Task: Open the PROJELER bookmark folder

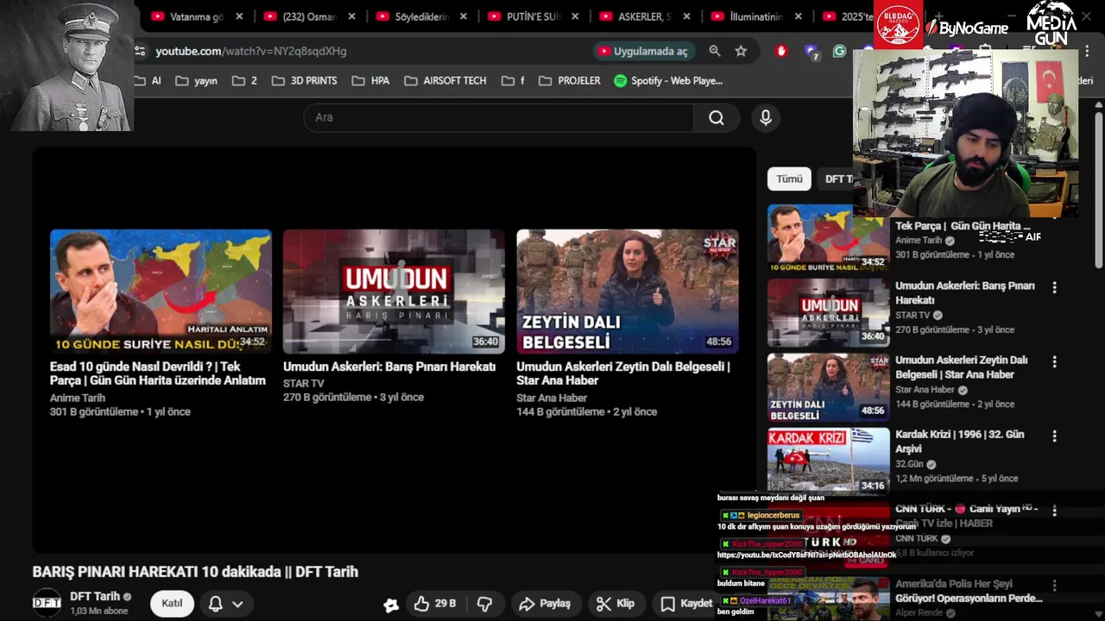Action: click(x=569, y=80)
